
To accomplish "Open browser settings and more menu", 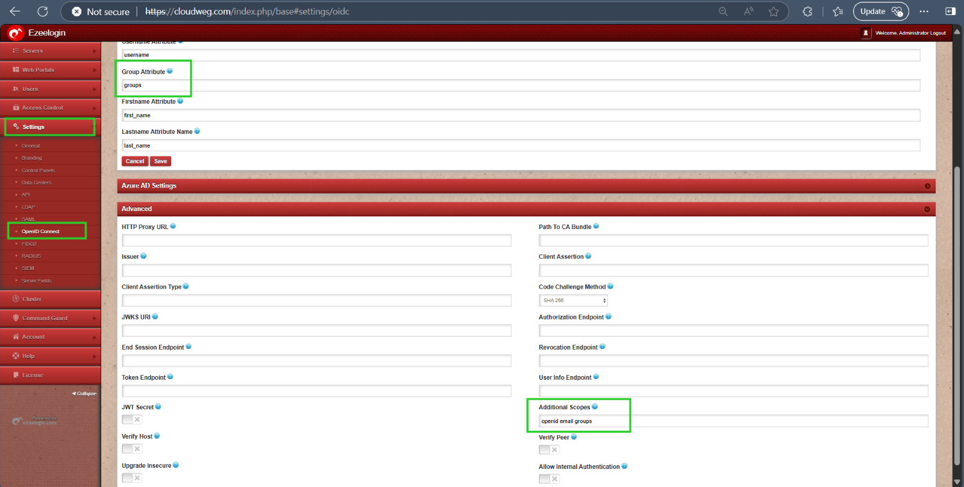I will coord(924,11).
